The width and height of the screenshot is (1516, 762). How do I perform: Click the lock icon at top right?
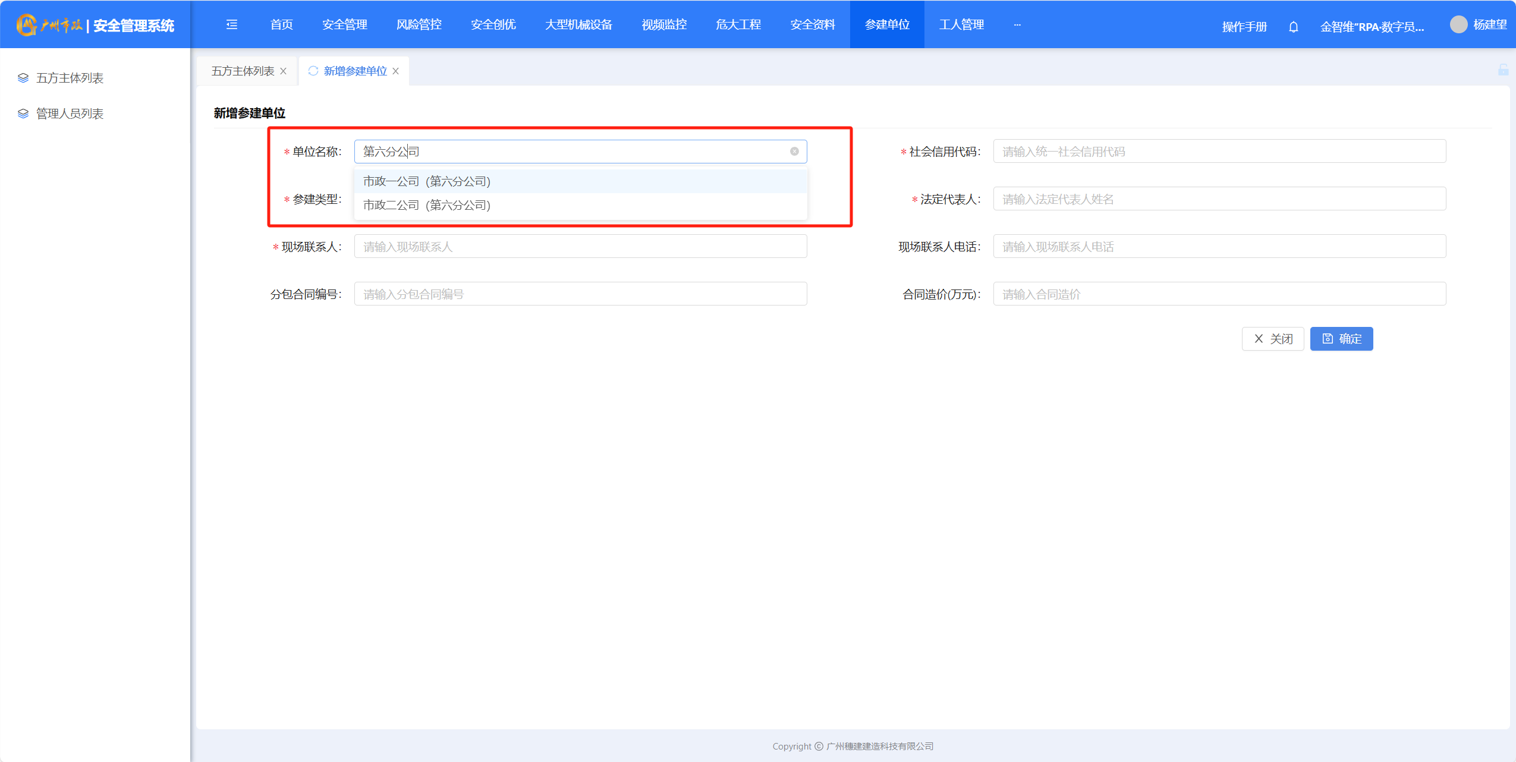[x=1503, y=70]
